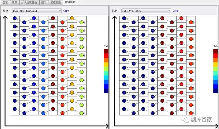Click top-left dark blue tube in right plot
219x129 pixels.
pos(124,18)
